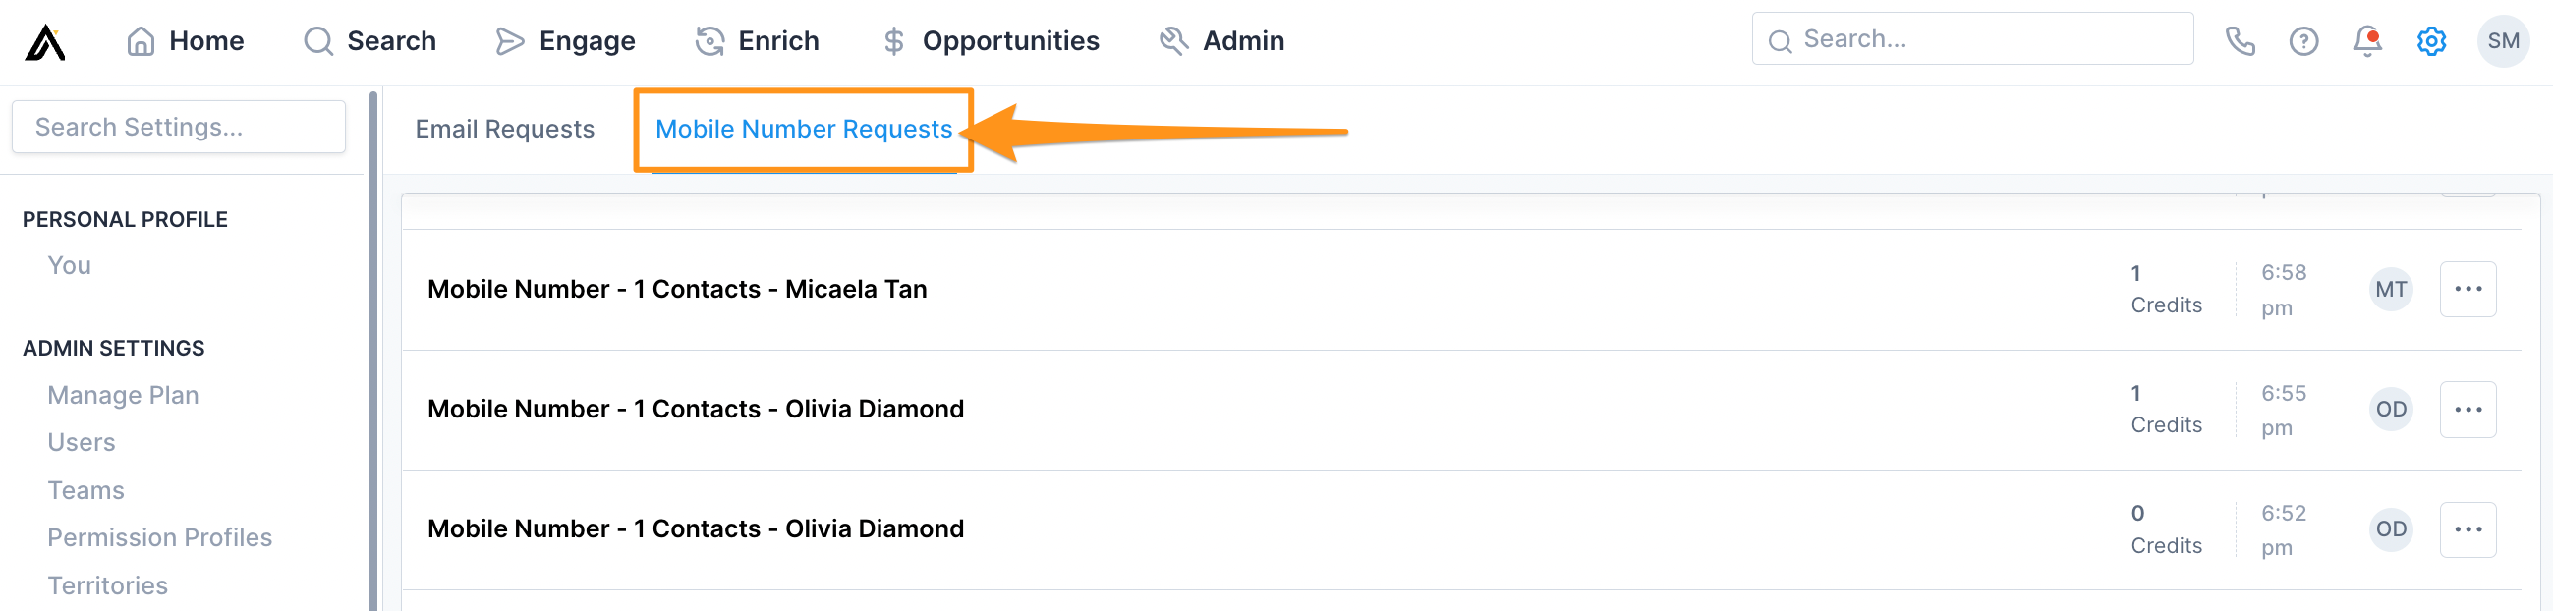The height and width of the screenshot is (611, 2553).
Task: Click the phone dialer icon
Action: (x=2241, y=40)
